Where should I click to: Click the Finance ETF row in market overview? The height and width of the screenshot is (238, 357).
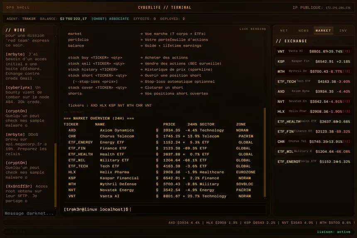point(159,148)
